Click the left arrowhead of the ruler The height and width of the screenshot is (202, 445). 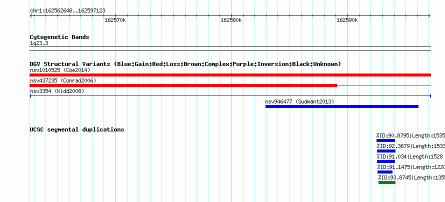click(x=31, y=15)
